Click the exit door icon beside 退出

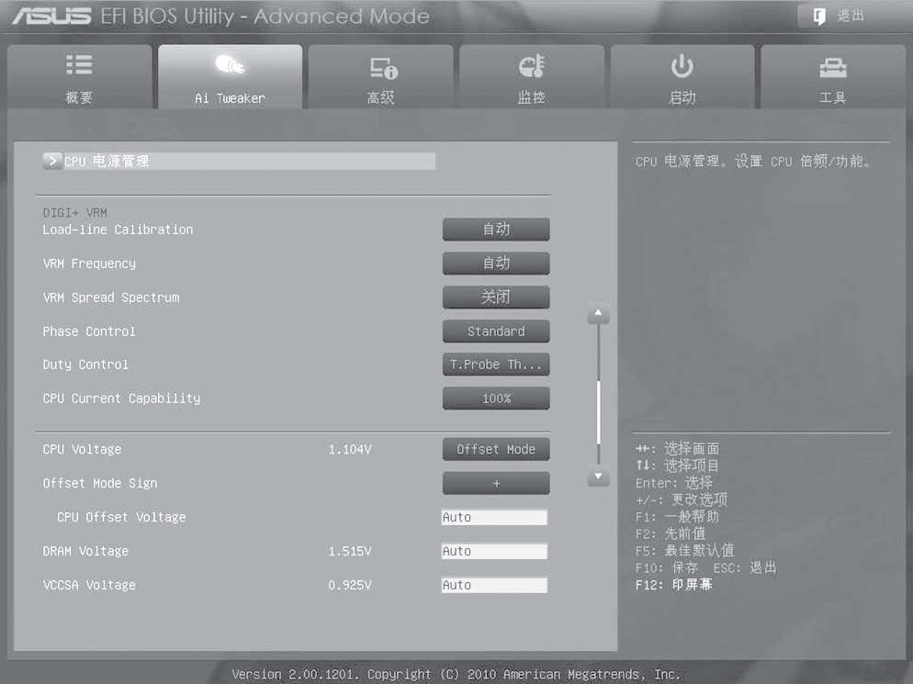[819, 17]
